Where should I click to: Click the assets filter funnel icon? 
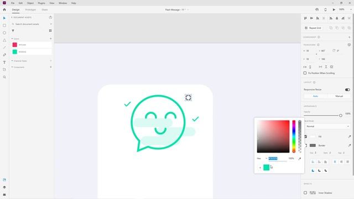[13, 31]
